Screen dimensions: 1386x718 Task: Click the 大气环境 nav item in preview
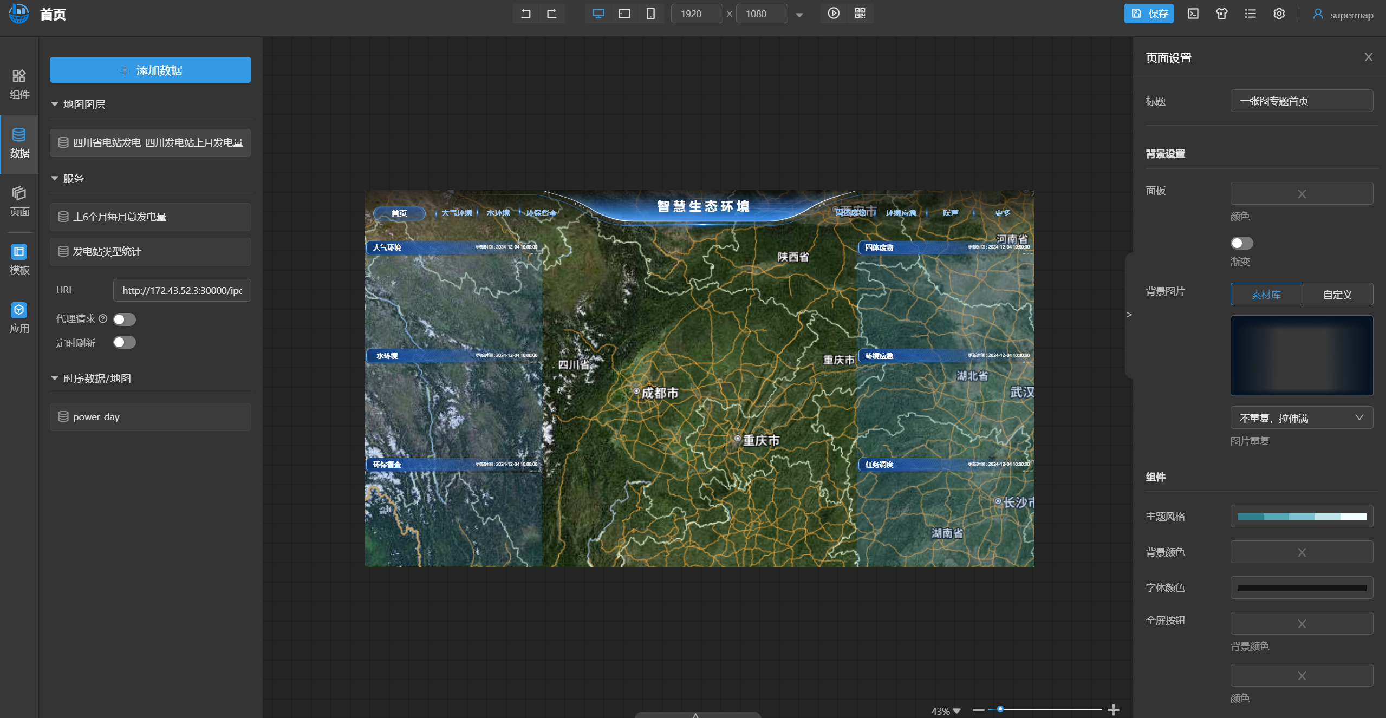coord(457,213)
